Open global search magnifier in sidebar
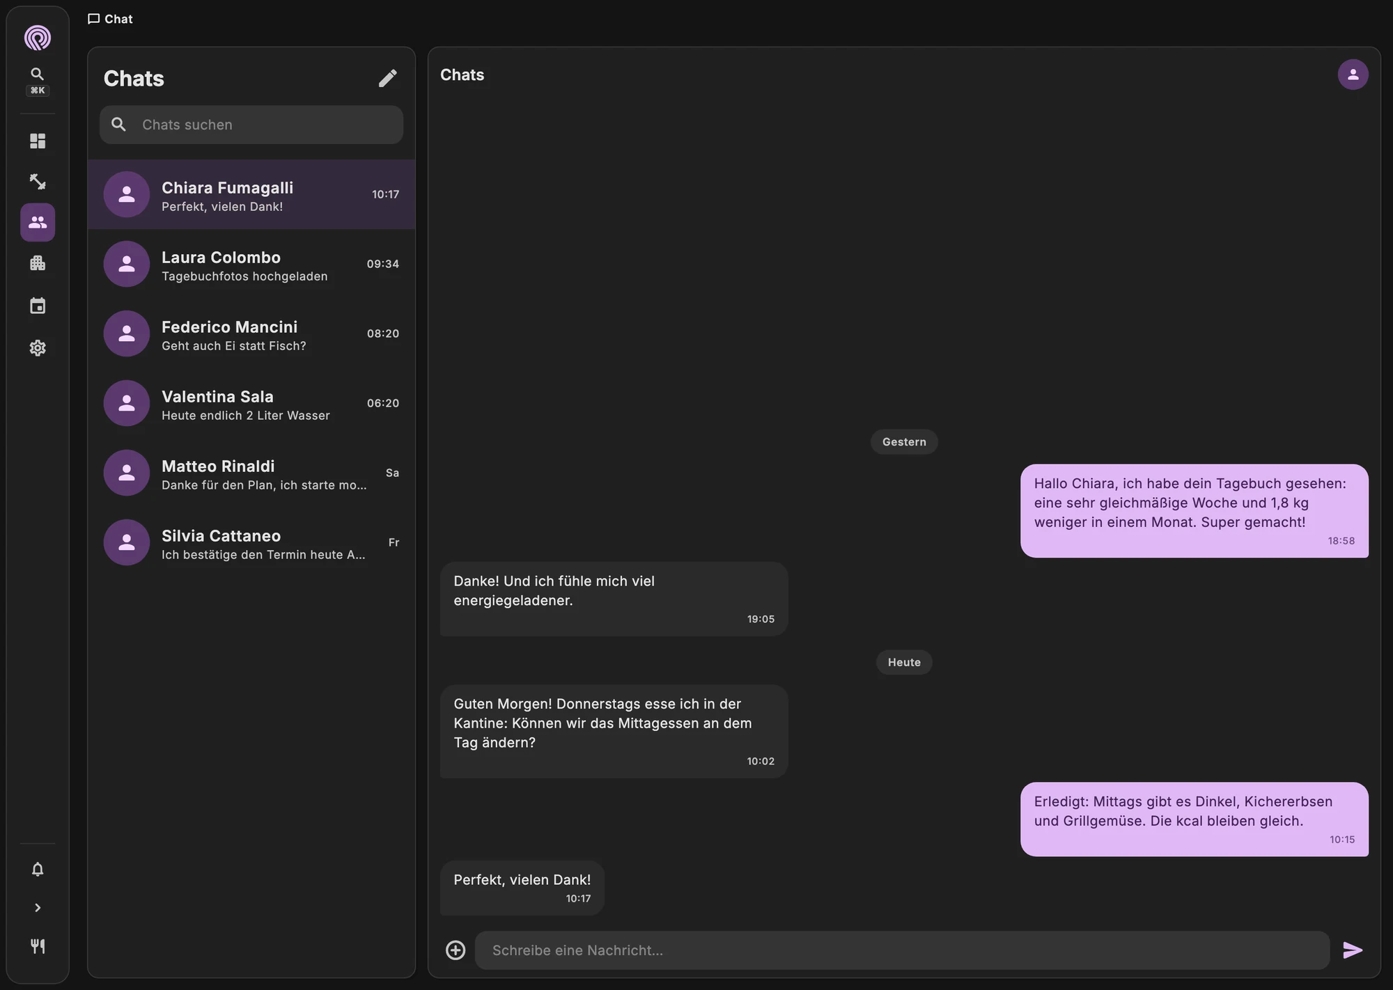1393x990 pixels. 38,74
